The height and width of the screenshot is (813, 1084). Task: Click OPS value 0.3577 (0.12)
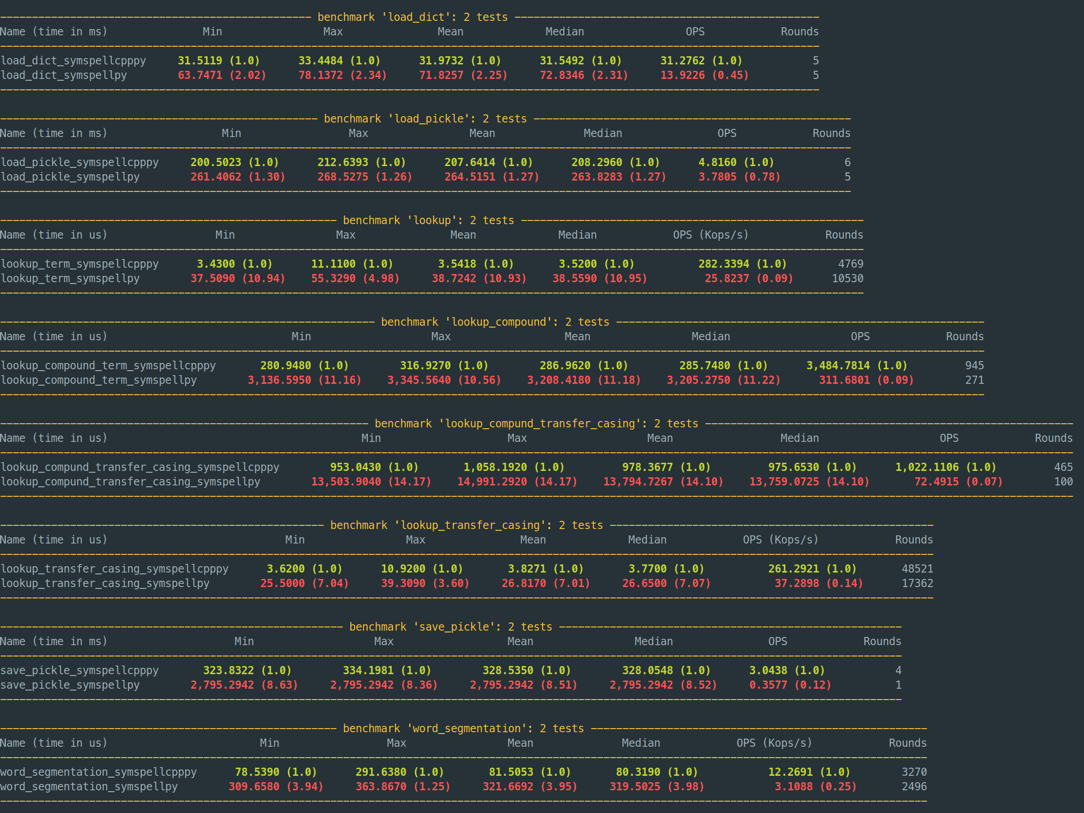[790, 685]
